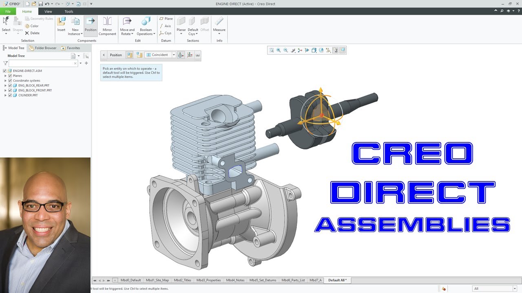Click Delete in the Selection group
The width and height of the screenshot is (522, 293).
32,33
